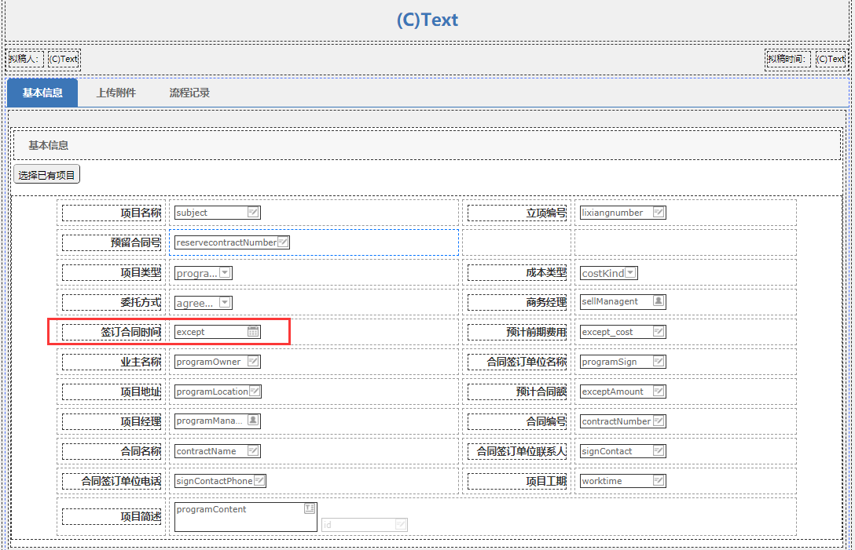Click the edit icon in worktime field
The width and height of the screenshot is (855, 550).
[659, 481]
